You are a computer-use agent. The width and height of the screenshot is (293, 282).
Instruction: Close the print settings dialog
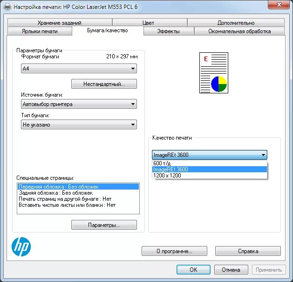[x=279, y=5]
